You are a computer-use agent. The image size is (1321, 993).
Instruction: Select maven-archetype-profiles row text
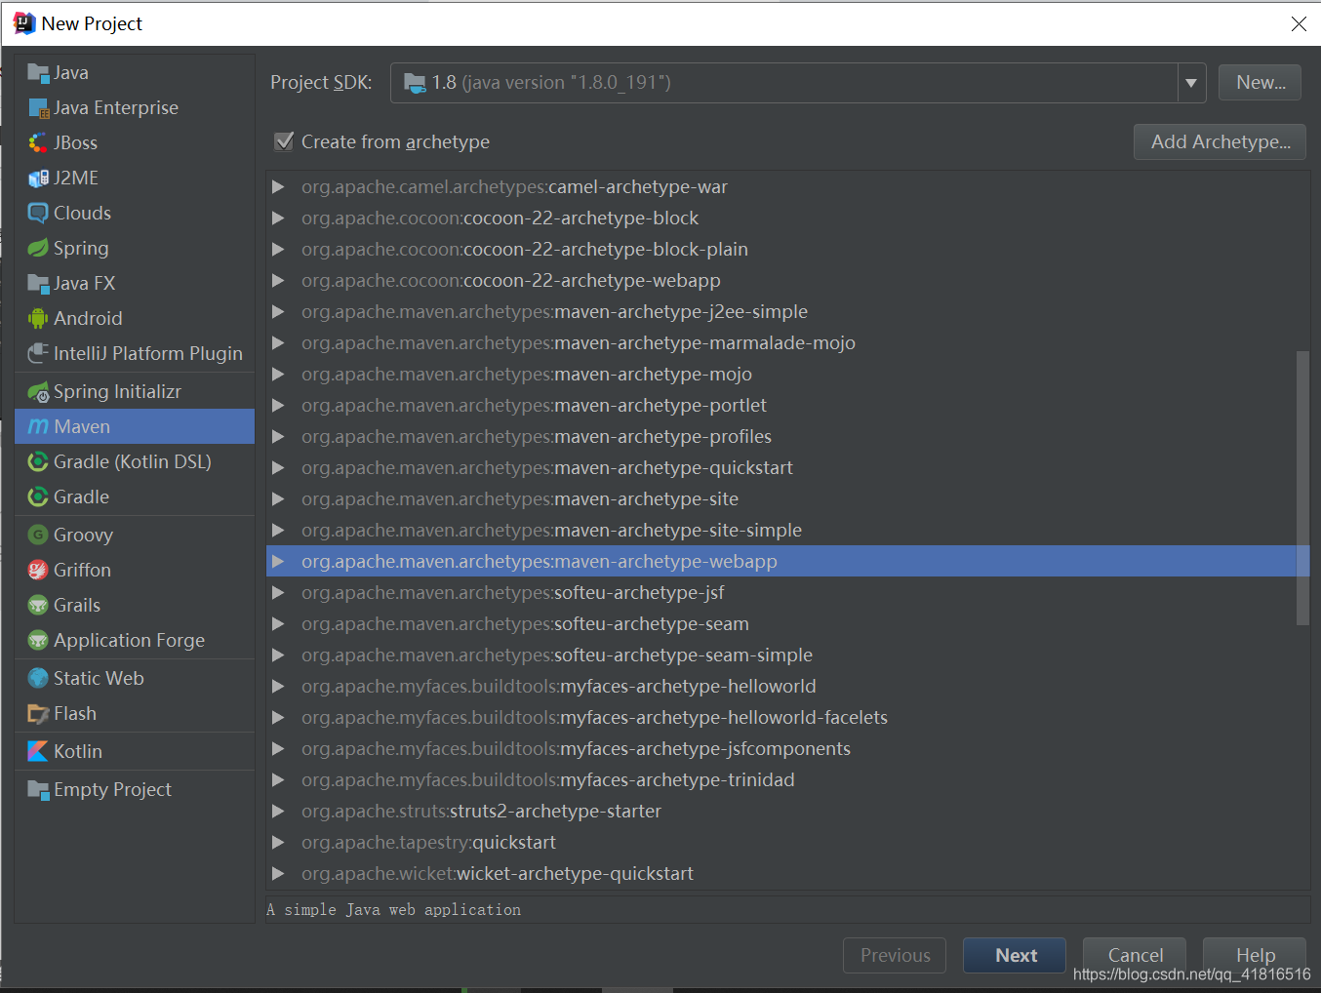point(537,436)
